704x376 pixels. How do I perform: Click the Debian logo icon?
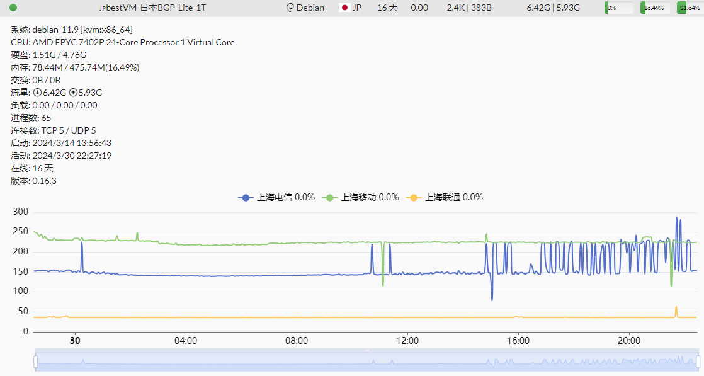(290, 8)
